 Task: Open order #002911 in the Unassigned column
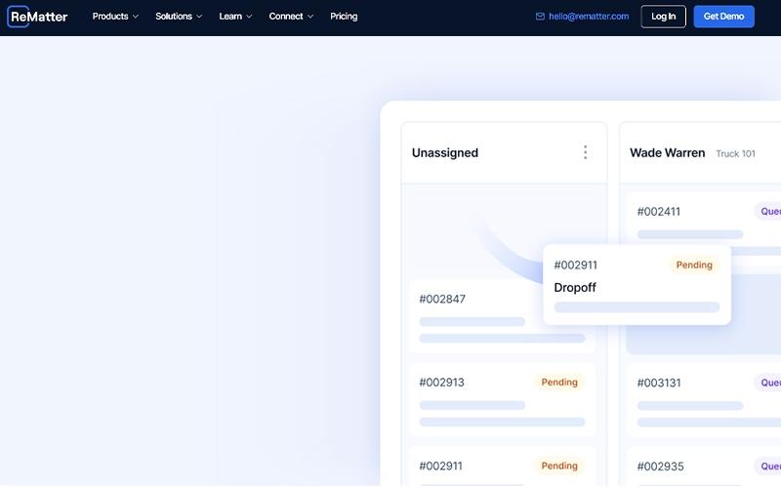[502, 468]
